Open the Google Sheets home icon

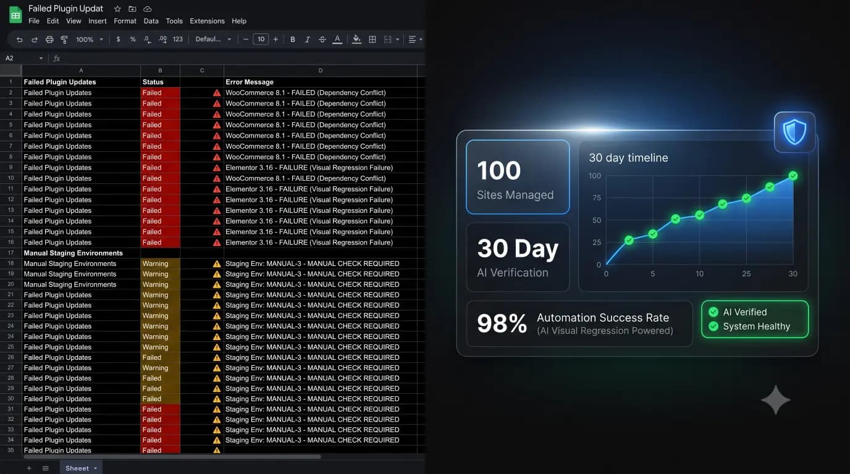[x=15, y=14]
